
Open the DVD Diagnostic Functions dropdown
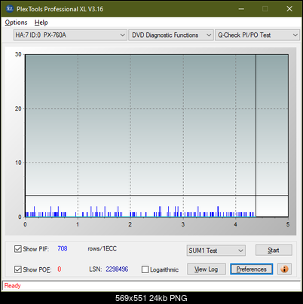171,35
